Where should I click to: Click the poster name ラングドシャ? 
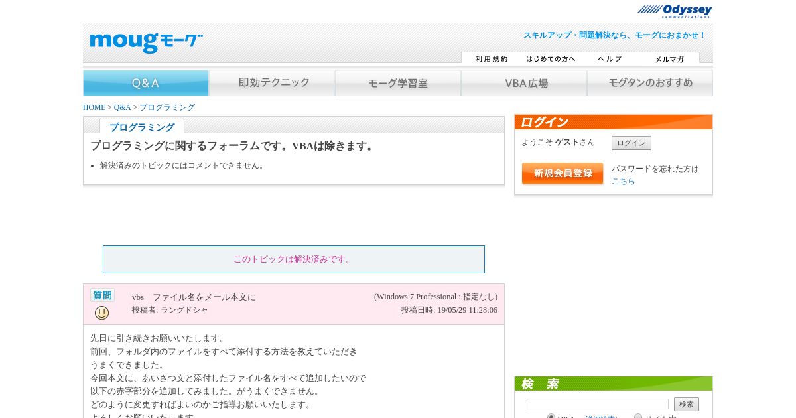(184, 310)
